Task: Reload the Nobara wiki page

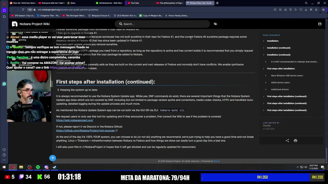Action: pyautogui.click(x=23, y=9)
